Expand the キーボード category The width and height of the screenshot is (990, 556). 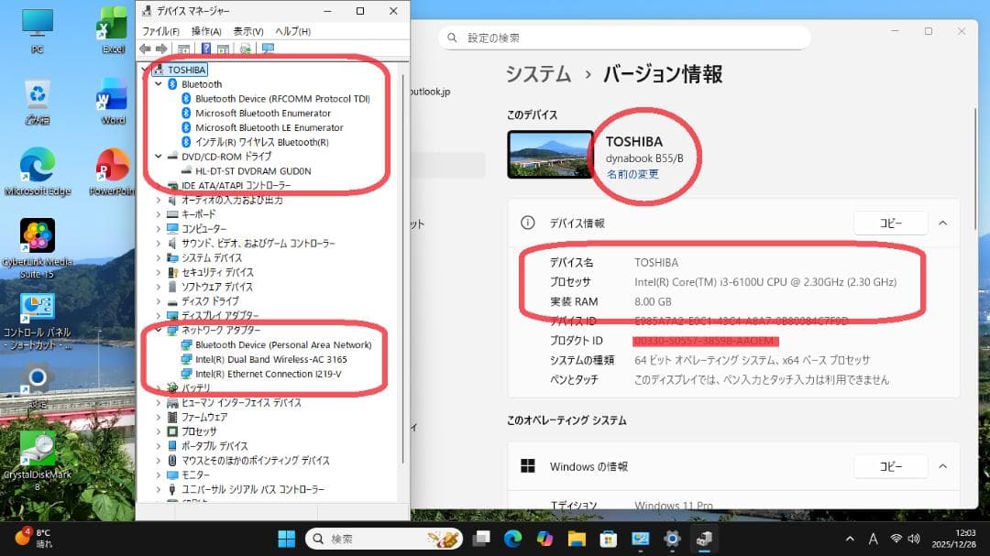(158, 214)
